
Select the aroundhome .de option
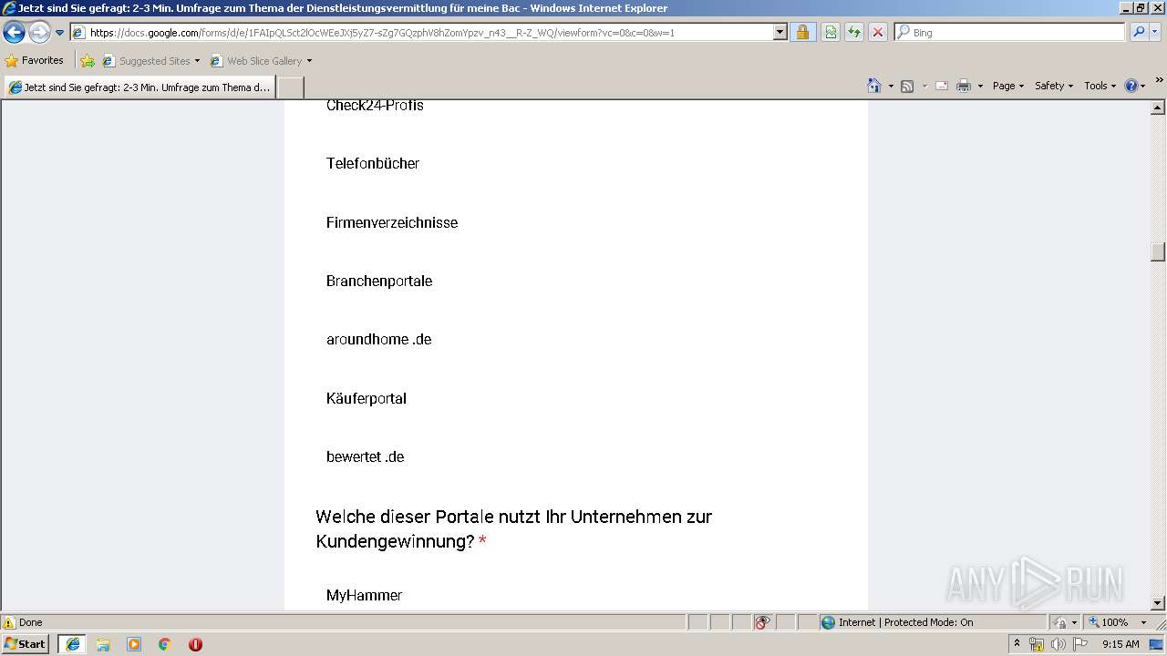click(378, 339)
